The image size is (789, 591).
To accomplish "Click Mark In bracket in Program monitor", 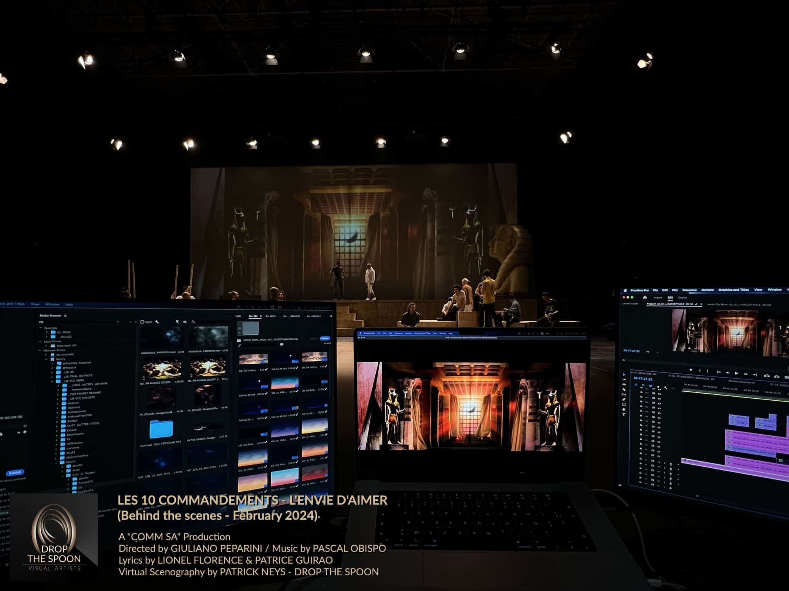I will [700, 371].
